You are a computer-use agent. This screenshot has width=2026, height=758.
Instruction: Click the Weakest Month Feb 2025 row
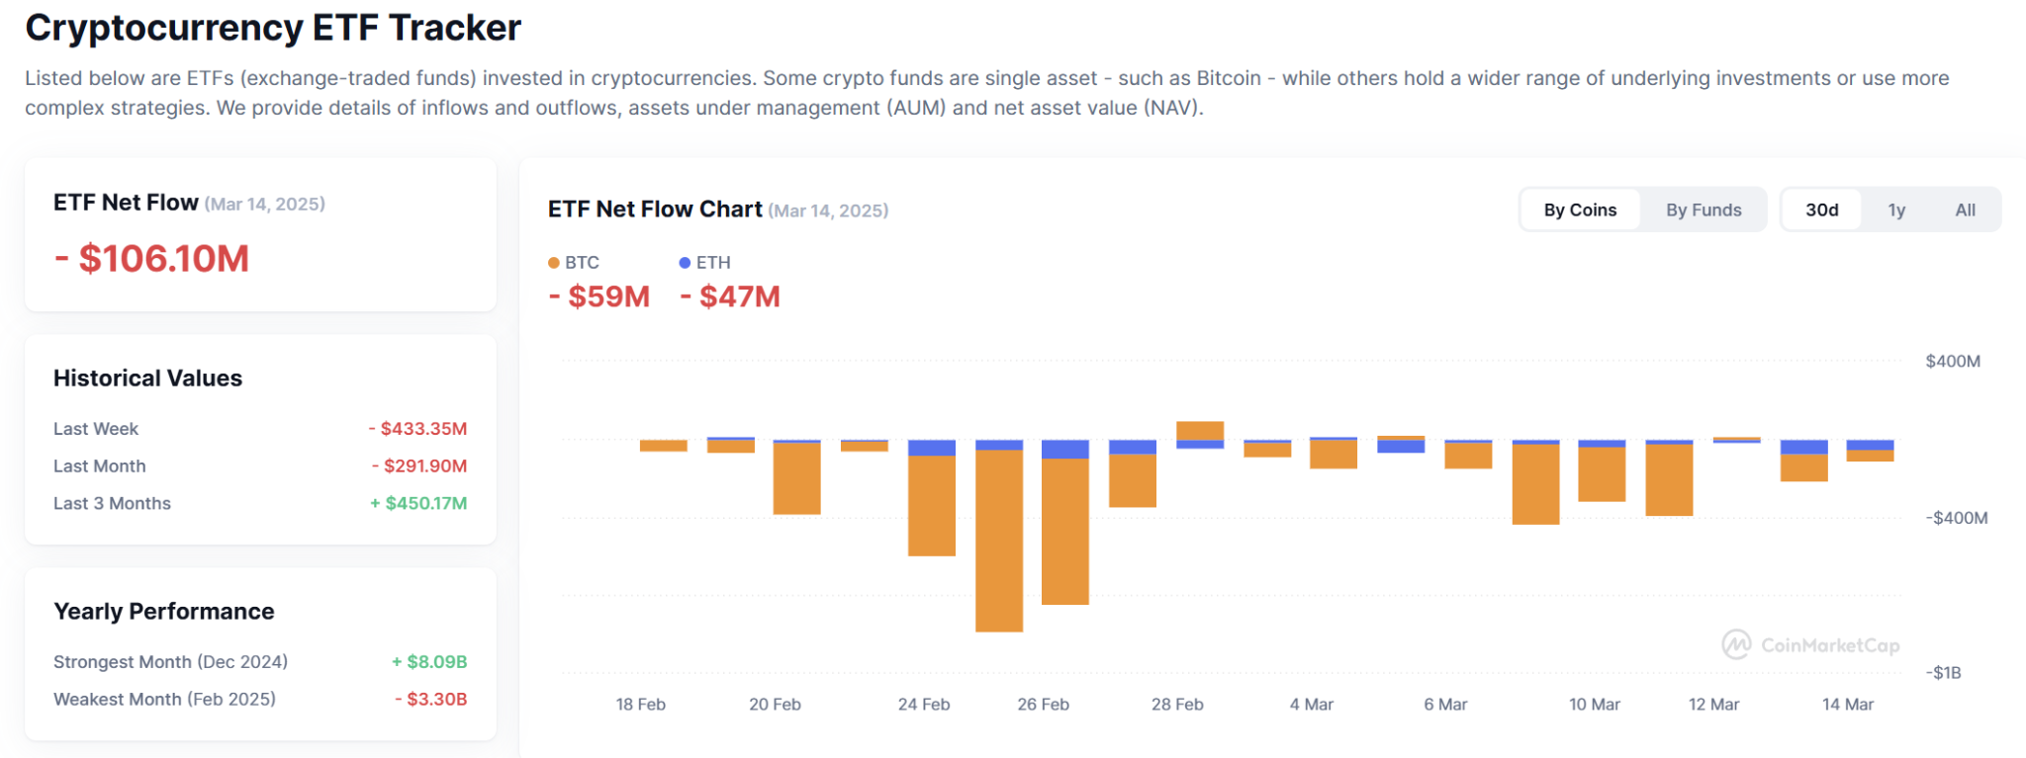260,700
